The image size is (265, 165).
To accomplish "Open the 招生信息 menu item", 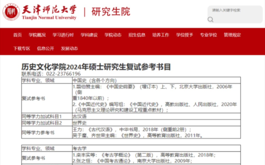I will (137, 35).
